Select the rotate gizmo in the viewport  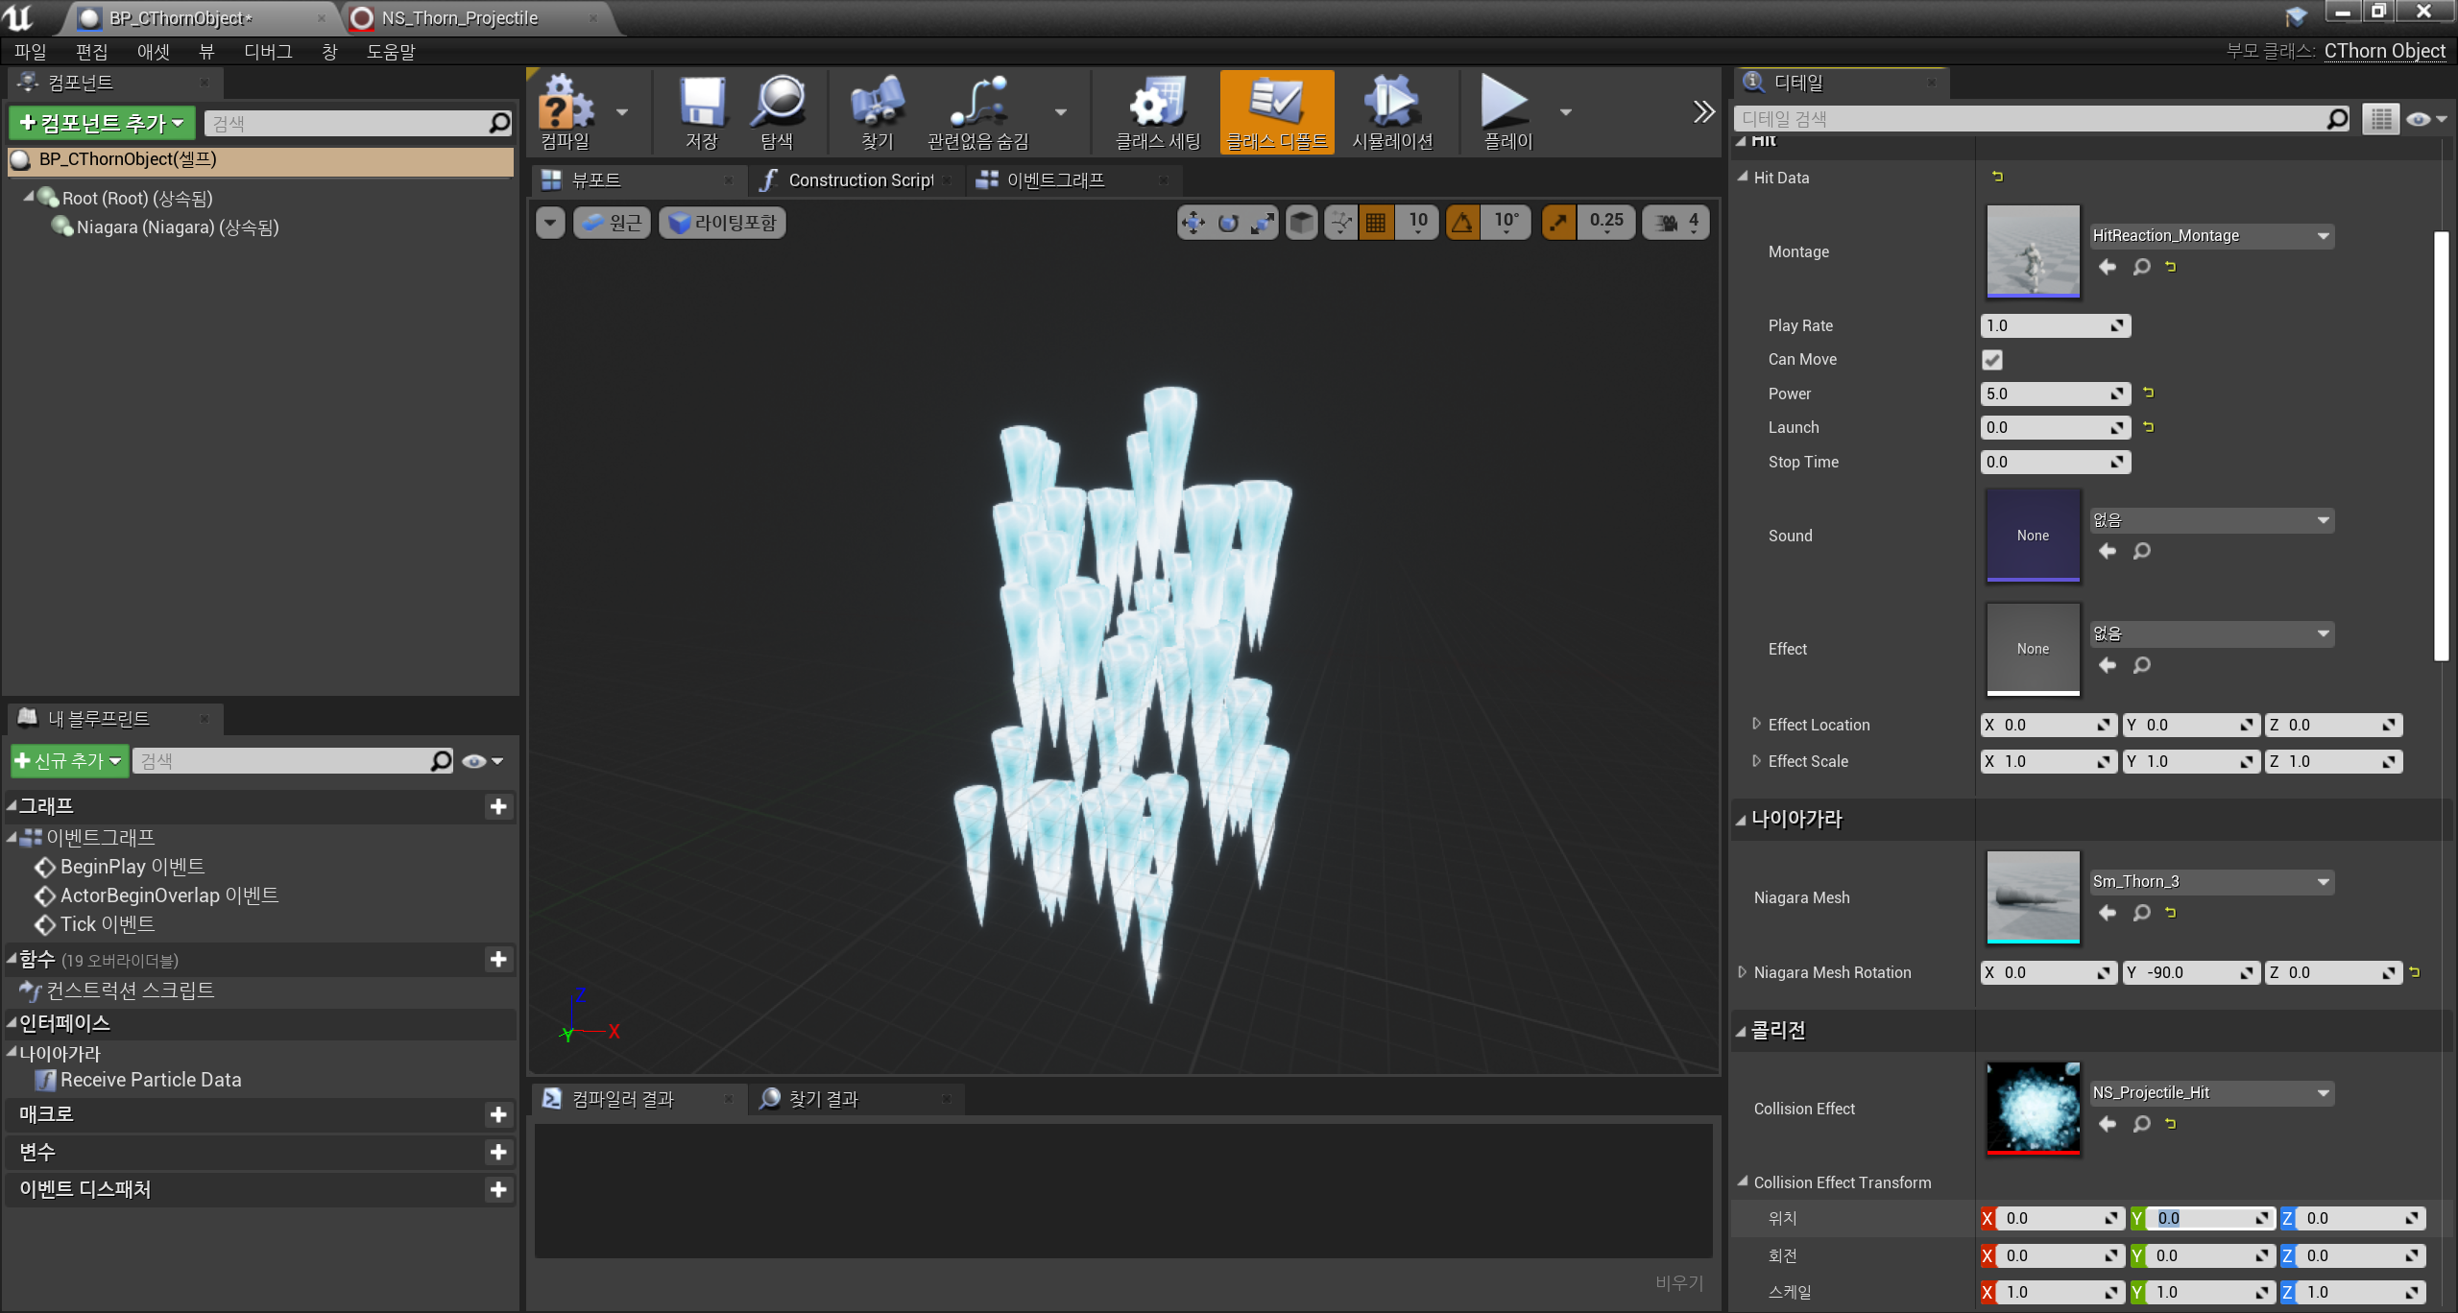(x=1228, y=223)
